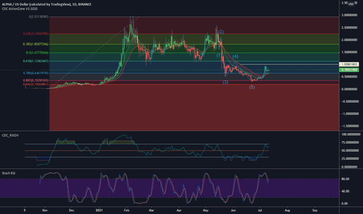Click the May date on the time axis

tap(206, 210)
